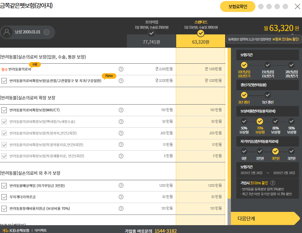The image size is (302, 233).
Task: Show help for 특정약물치료 coverage
Action: click(121, 144)
